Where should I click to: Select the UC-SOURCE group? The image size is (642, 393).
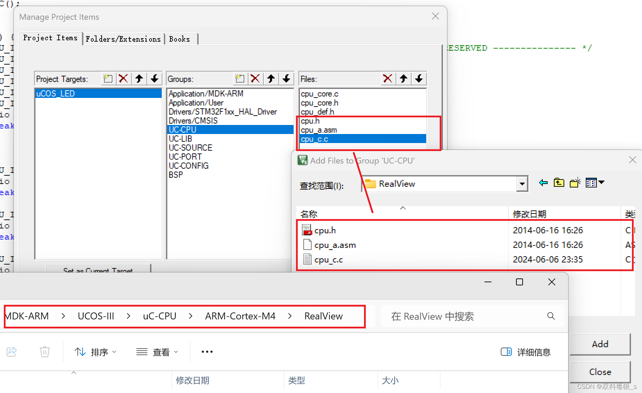click(x=191, y=148)
